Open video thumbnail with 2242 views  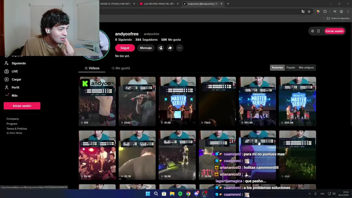137,101
